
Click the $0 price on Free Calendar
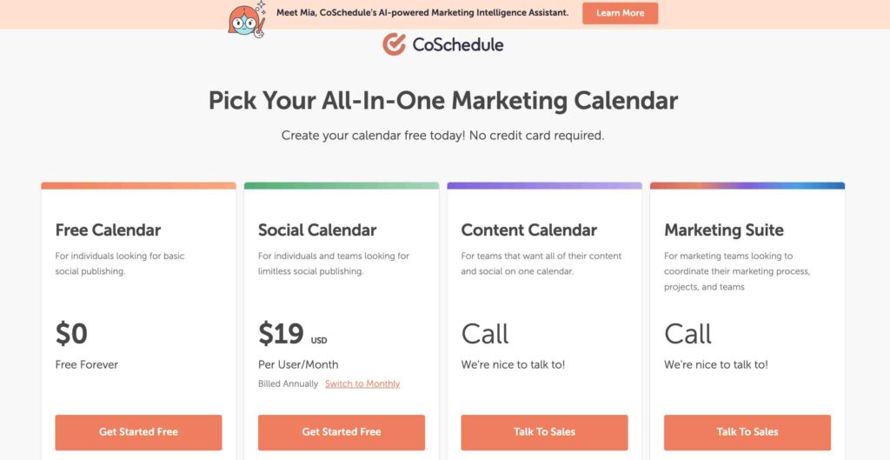71,334
